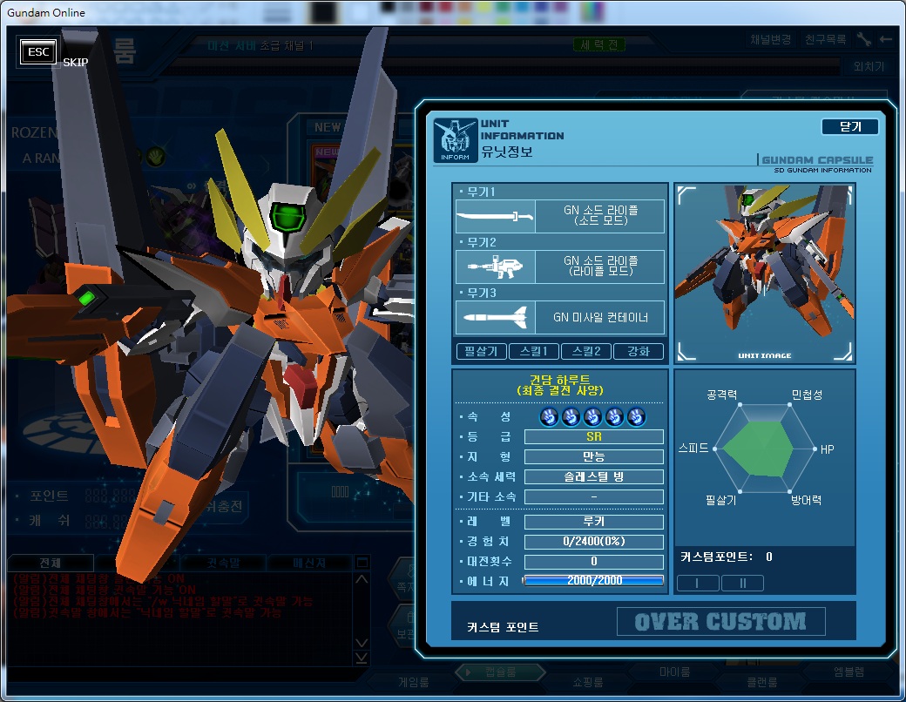Go to 마이룸 in bottom navigation
This screenshot has width=906, height=702.
click(x=675, y=672)
